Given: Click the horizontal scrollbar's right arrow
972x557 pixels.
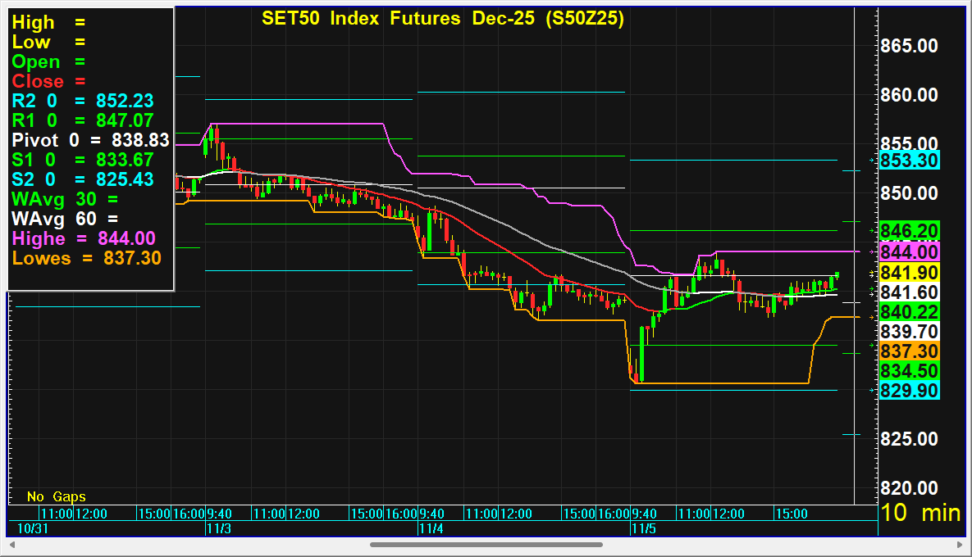Looking at the screenshot, I should coord(960,544).
